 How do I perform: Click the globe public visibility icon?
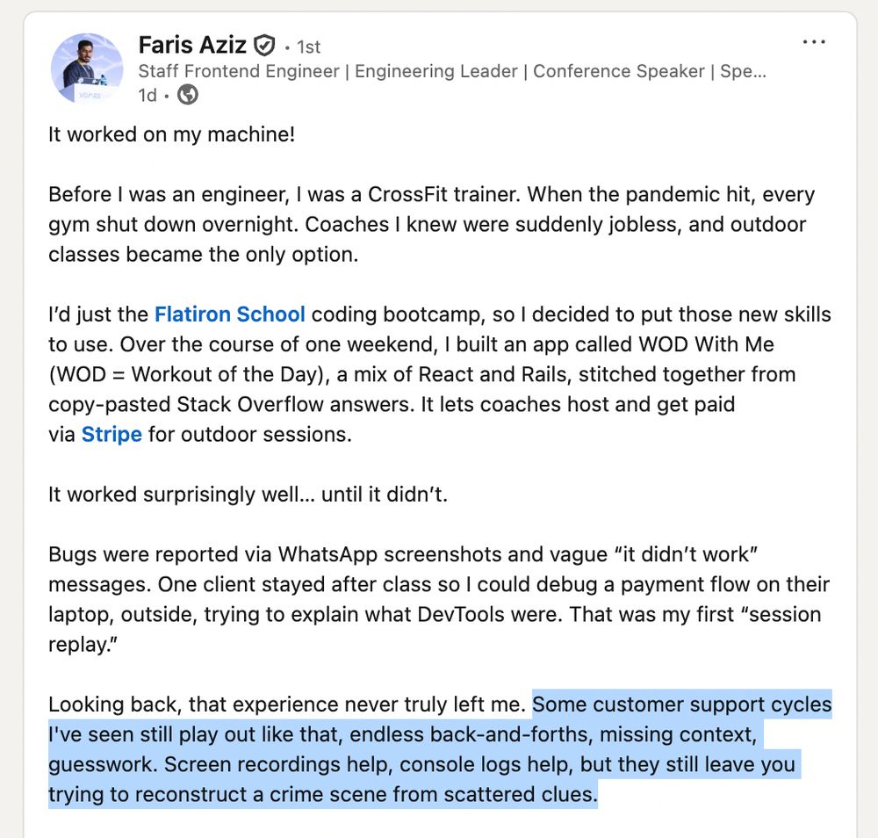[x=188, y=95]
